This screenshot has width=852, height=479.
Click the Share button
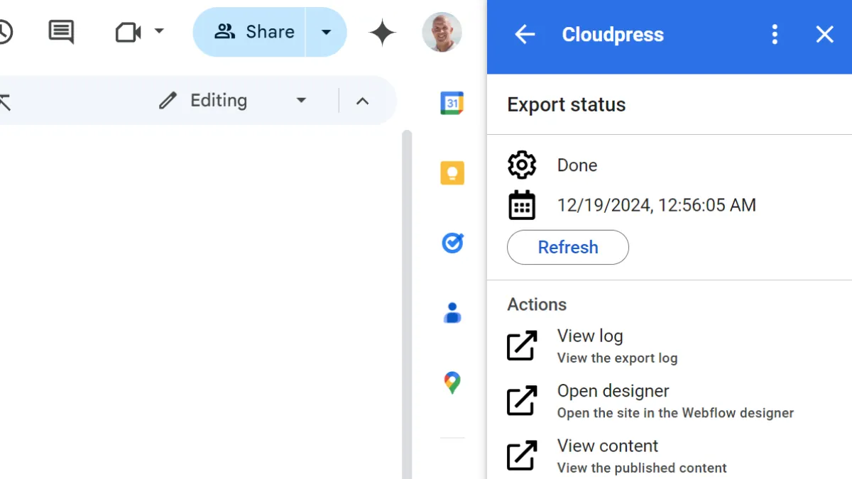[x=249, y=32]
